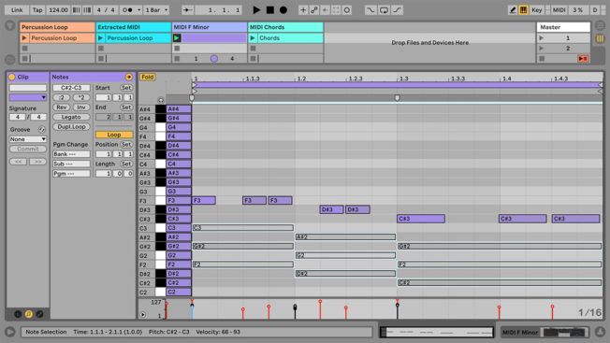Viewport: 610px width, 343px height.
Task: Click the Link button
Action: [x=16, y=9]
